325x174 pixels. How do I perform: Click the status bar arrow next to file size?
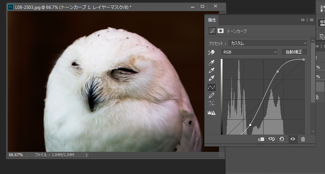tap(86, 155)
